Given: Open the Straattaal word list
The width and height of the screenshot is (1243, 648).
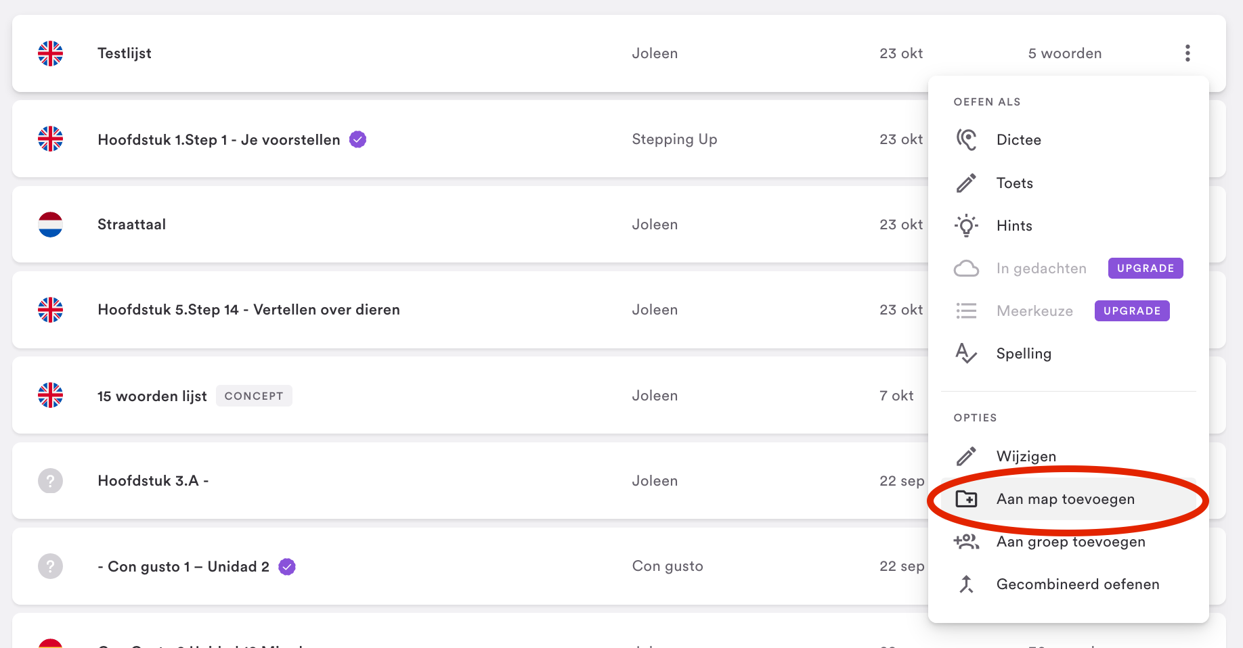Looking at the screenshot, I should click(x=131, y=225).
